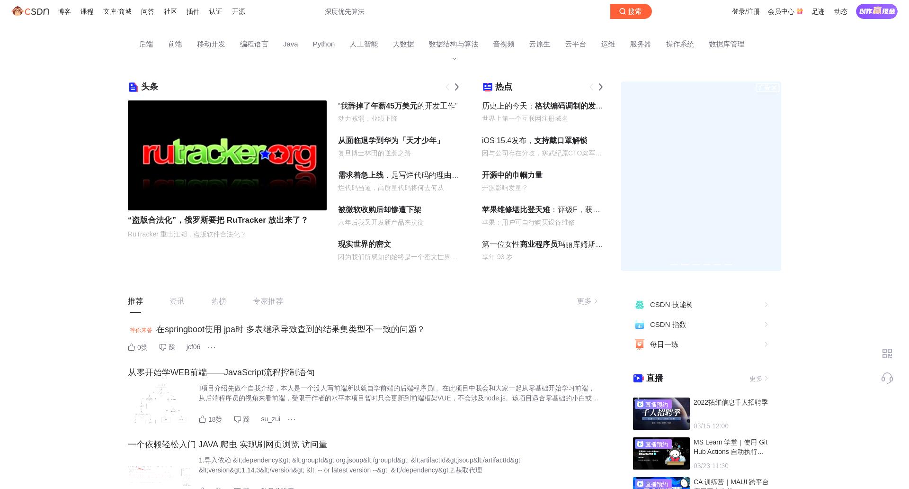The width and height of the screenshot is (909, 489).
Task: Open the 认证 menu item
Action: (216, 11)
